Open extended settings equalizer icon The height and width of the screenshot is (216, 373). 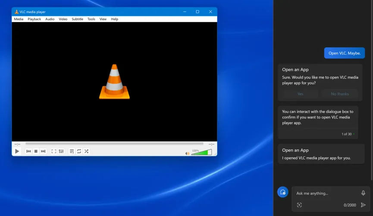pos(61,151)
